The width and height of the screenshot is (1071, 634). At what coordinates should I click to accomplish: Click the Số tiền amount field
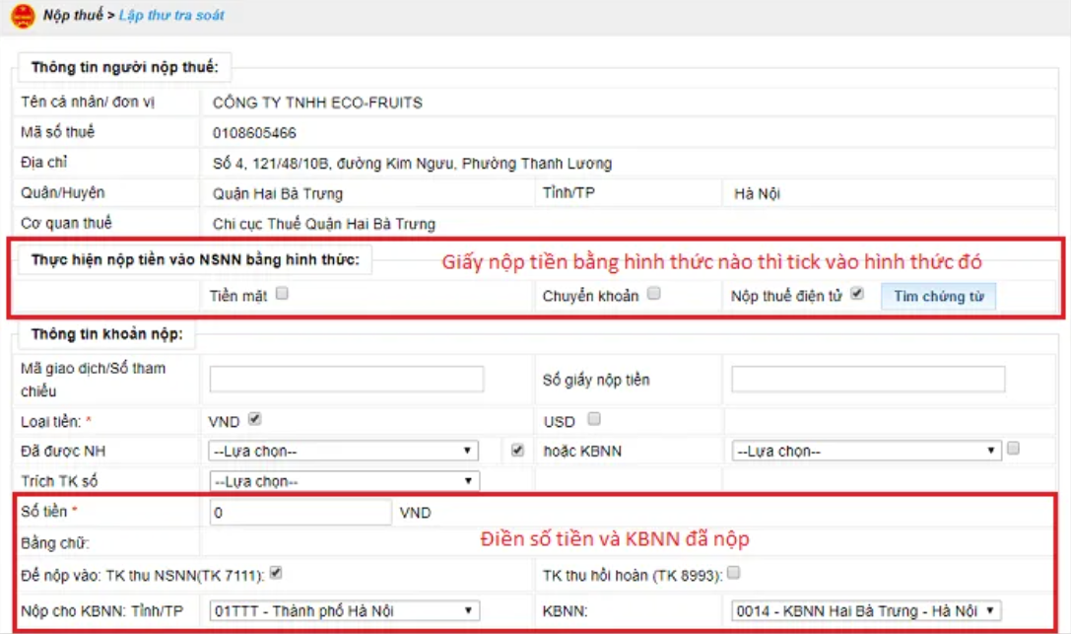pos(301,513)
